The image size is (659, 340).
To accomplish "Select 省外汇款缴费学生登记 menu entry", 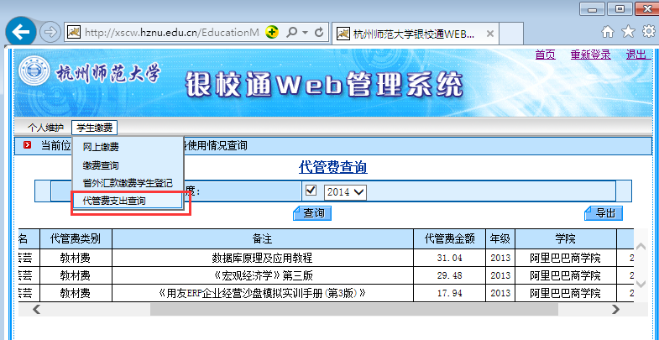I will click(128, 183).
